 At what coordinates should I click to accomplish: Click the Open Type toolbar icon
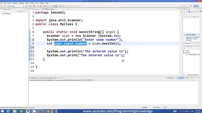(45, 6)
